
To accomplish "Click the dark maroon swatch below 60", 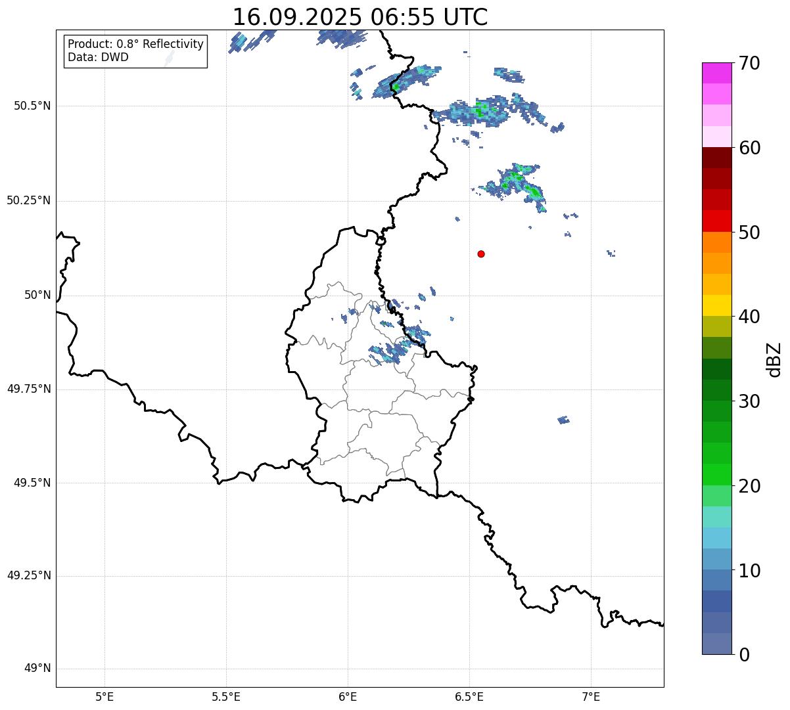I will point(716,158).
